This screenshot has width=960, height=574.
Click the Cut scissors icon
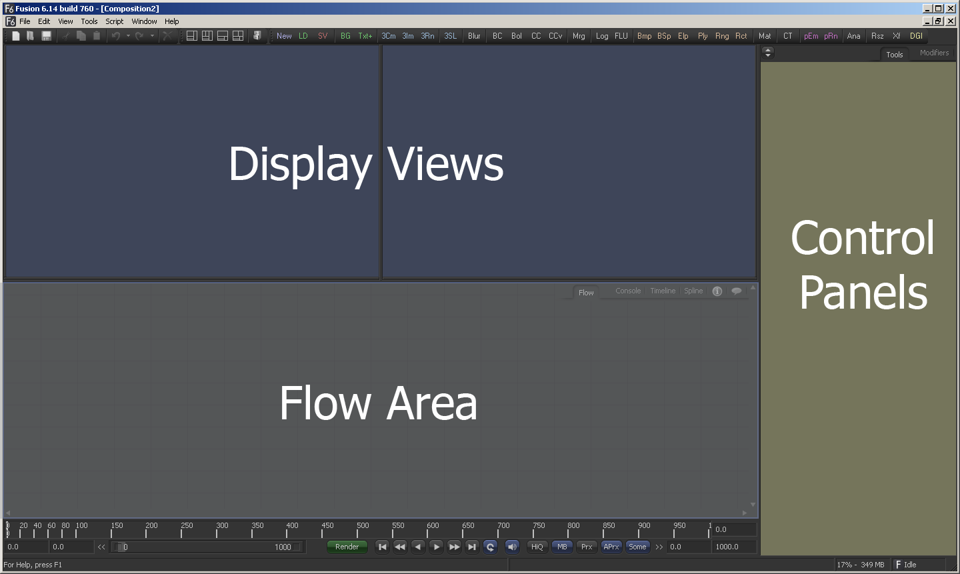[x=66, y=36]
